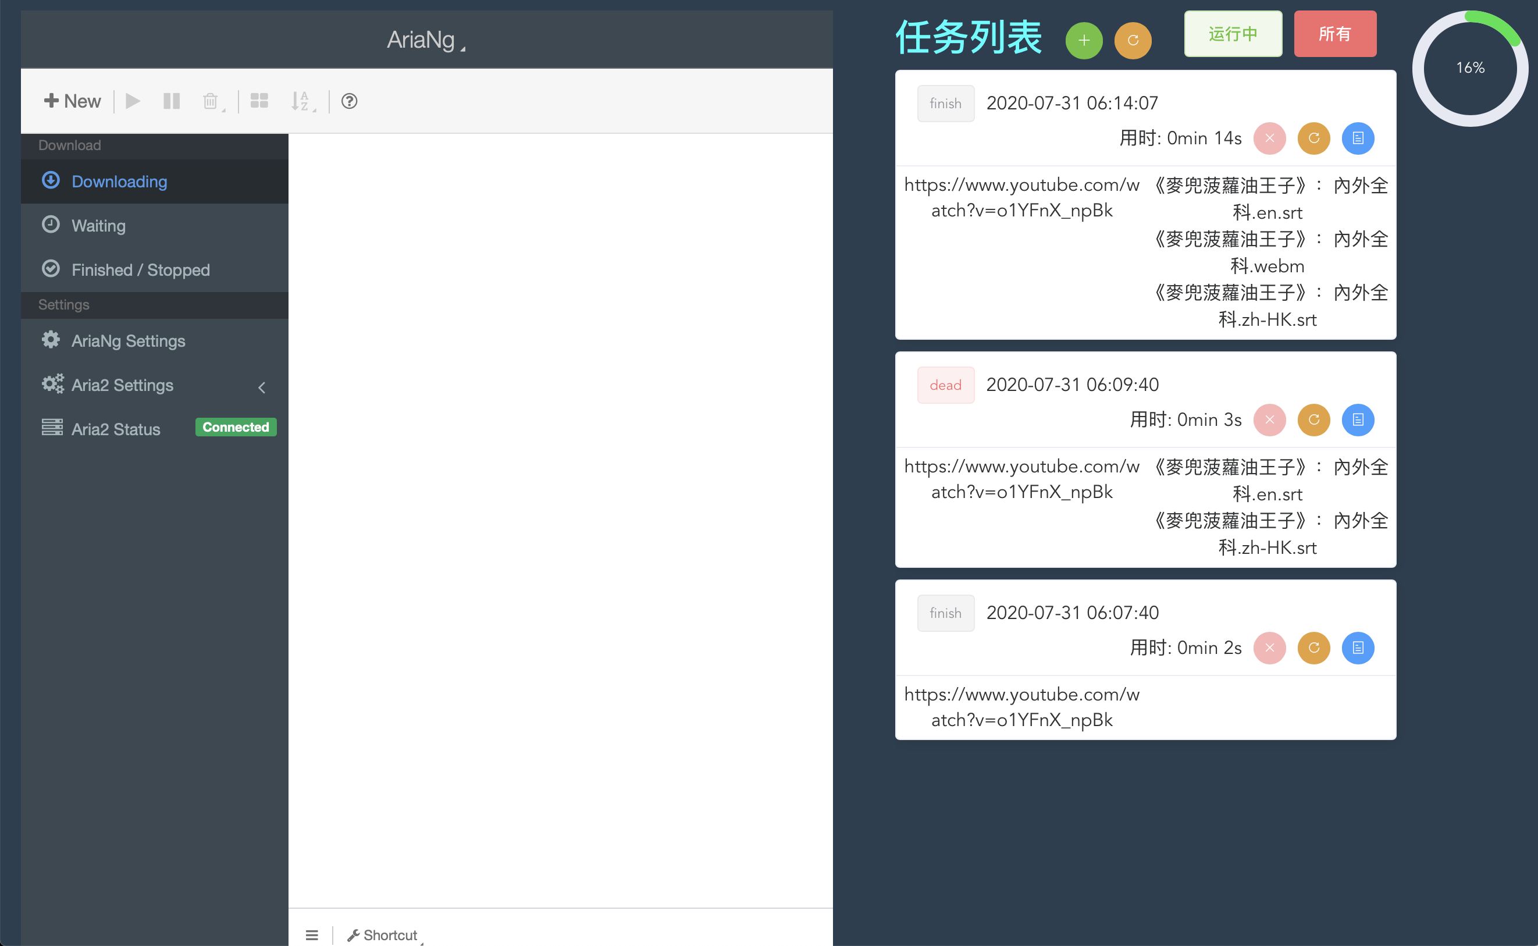Open the hamburger menu at bottom
This screenshot has width=1538, height=946.
click(312, 934)
